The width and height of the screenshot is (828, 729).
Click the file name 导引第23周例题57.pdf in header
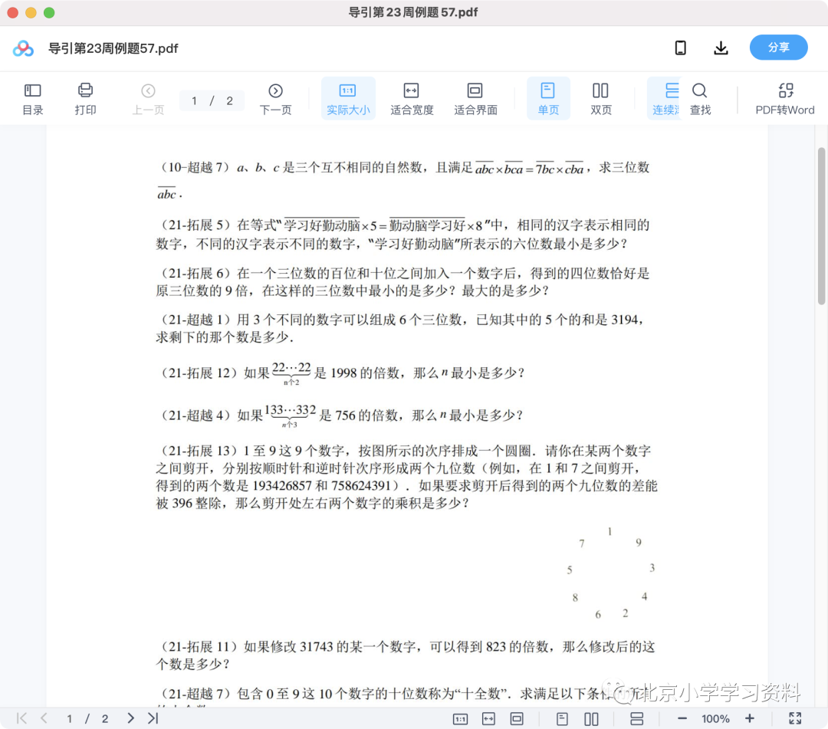click(113, 48)
